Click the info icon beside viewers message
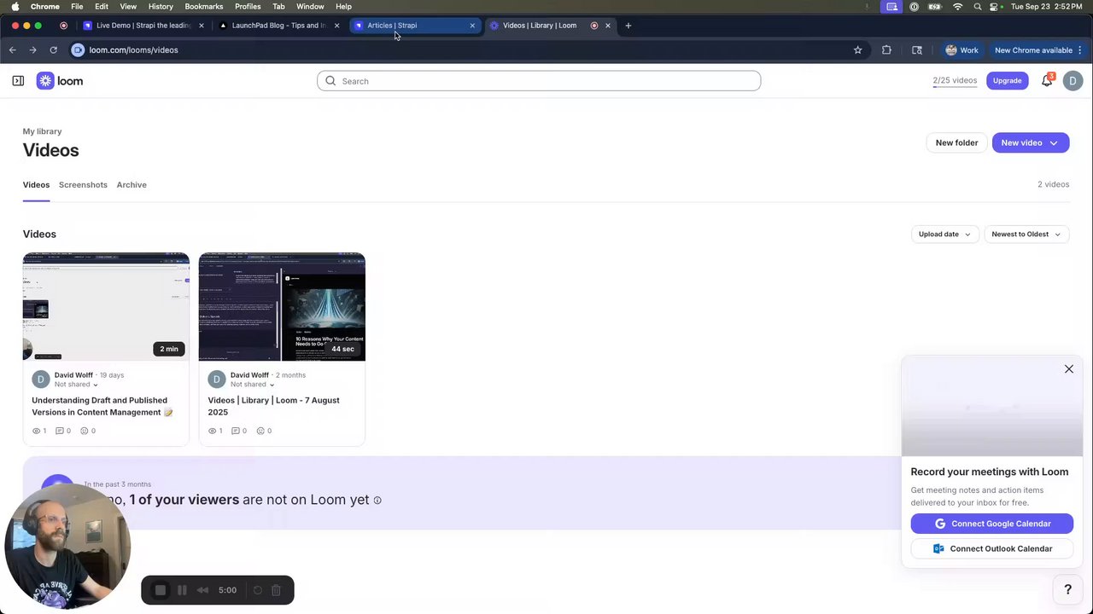This screenshot has width=1093, height=614. click(x=377, y=501)
